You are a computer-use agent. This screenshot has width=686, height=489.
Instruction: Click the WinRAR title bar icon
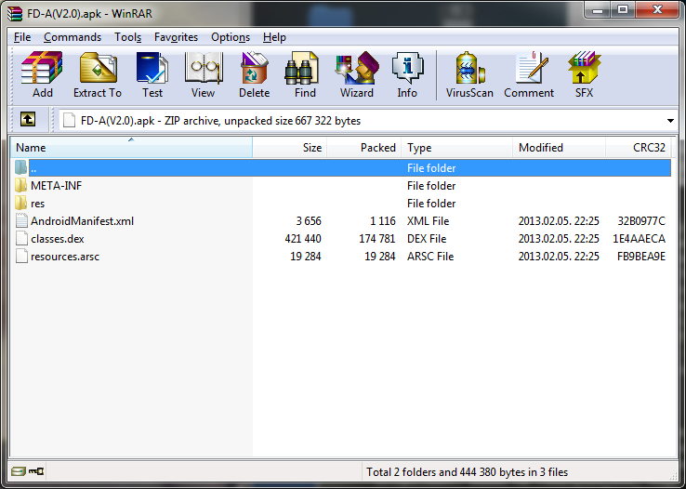click(15, 14)
